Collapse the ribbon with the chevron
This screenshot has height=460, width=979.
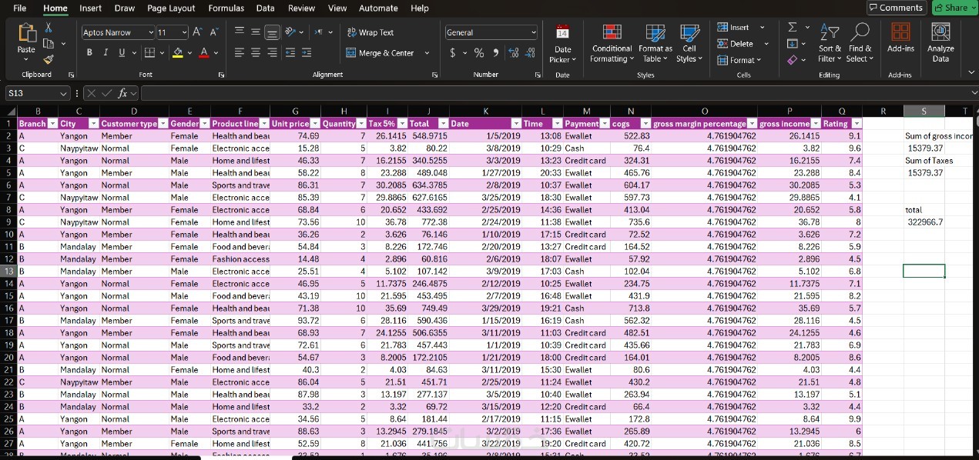(971, 72)
